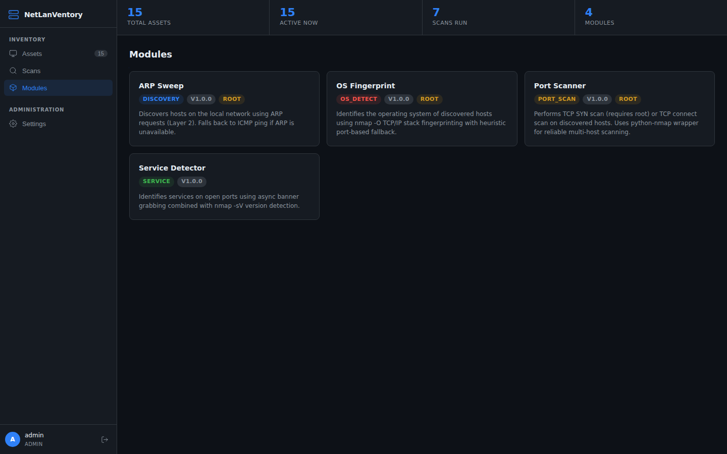This screenshot has width=727, height=454.
Task: Click the Total Assets stat
Action: (193, 17)
